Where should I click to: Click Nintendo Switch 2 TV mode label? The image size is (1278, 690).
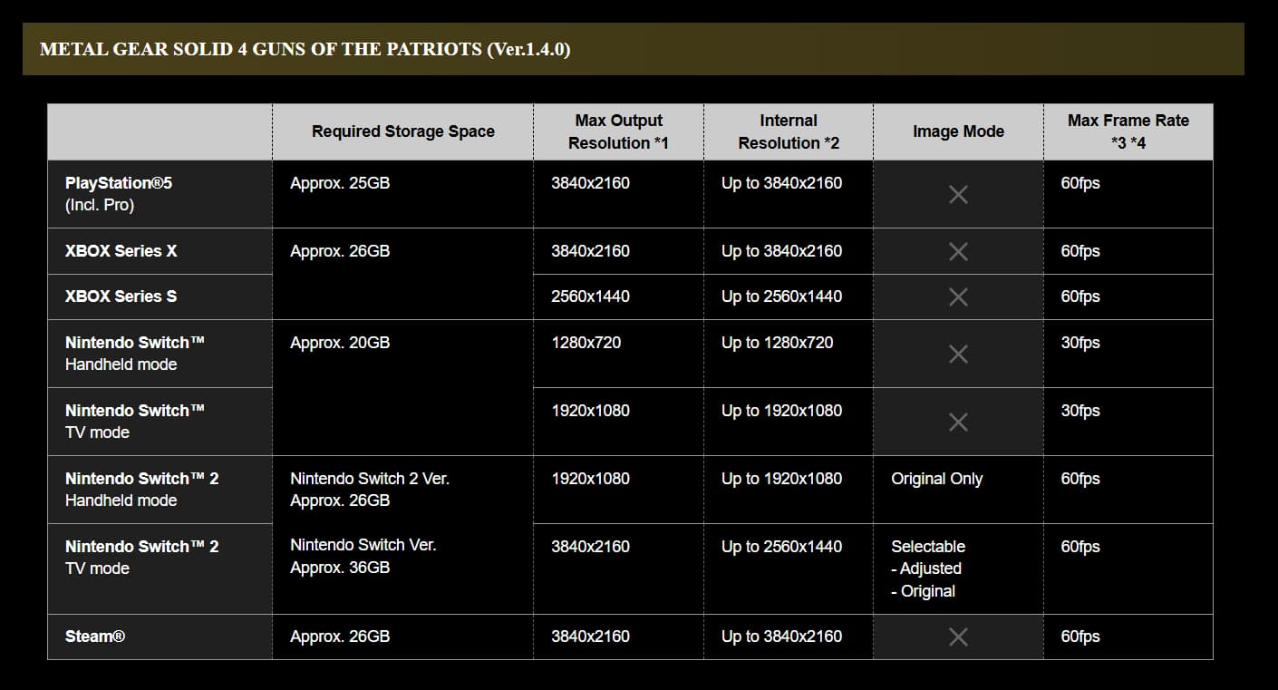142,558
